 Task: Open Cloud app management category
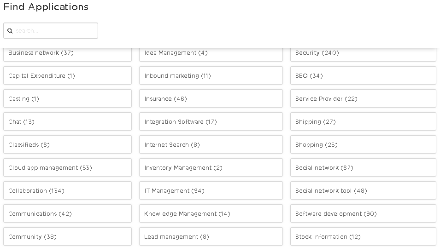67,168
